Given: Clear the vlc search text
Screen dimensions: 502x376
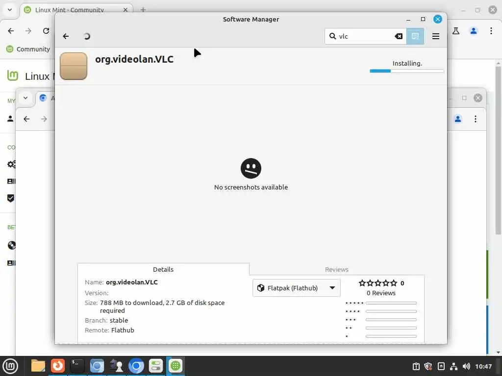Looking at the screenshot, I should 399,36.
